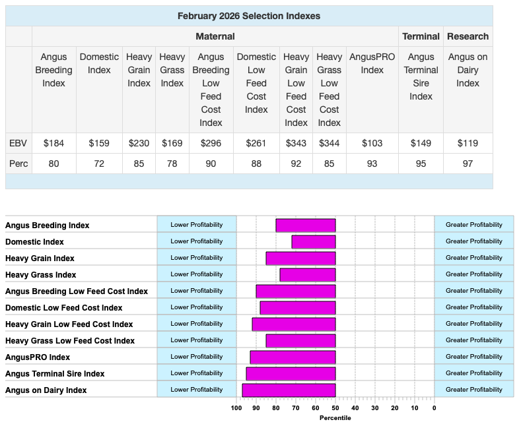Click the 95 percentile cell

pyautogui.click(x=421, y=164)
